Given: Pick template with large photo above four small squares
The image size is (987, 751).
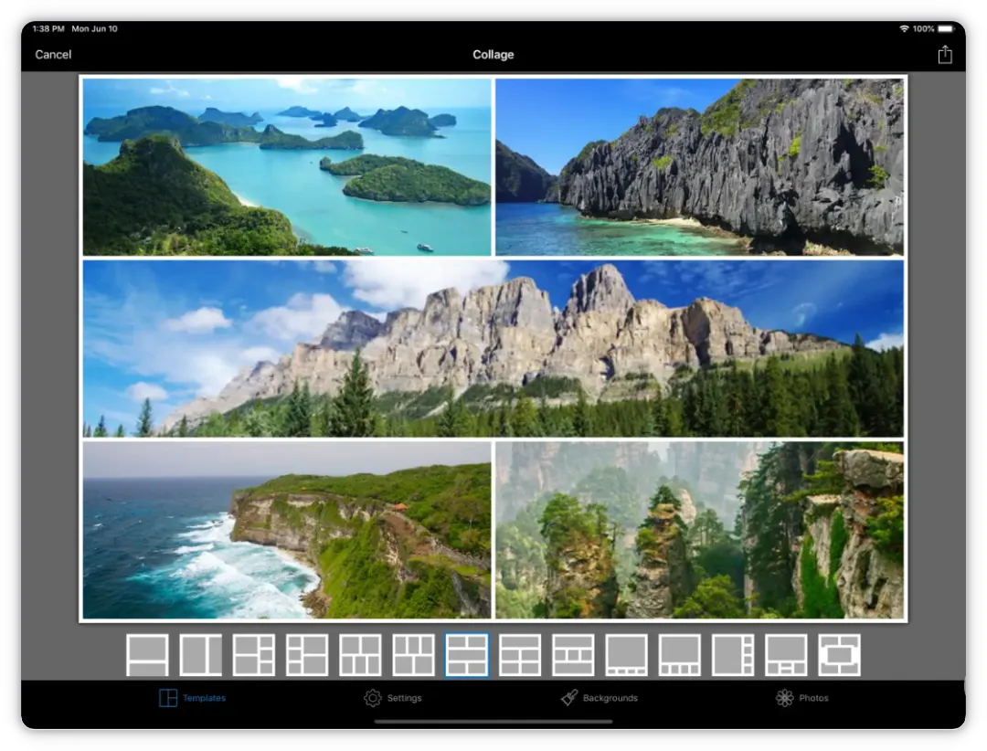Looking at the screenshot, I should [679, 655].
